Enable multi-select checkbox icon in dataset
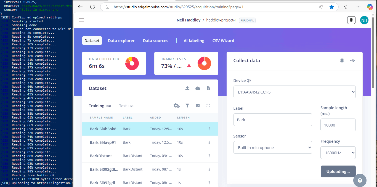Screen dimensions: 377x187 [198, 106]
